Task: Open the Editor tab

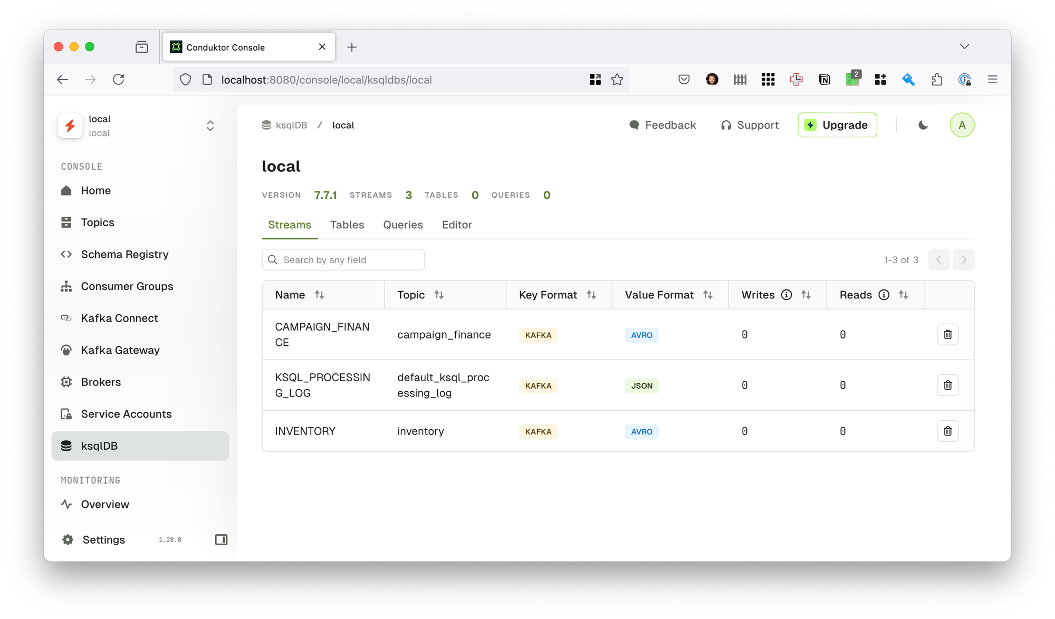Action: 456,225
